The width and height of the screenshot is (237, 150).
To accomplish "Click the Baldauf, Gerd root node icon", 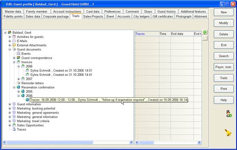I will [10, 32].
